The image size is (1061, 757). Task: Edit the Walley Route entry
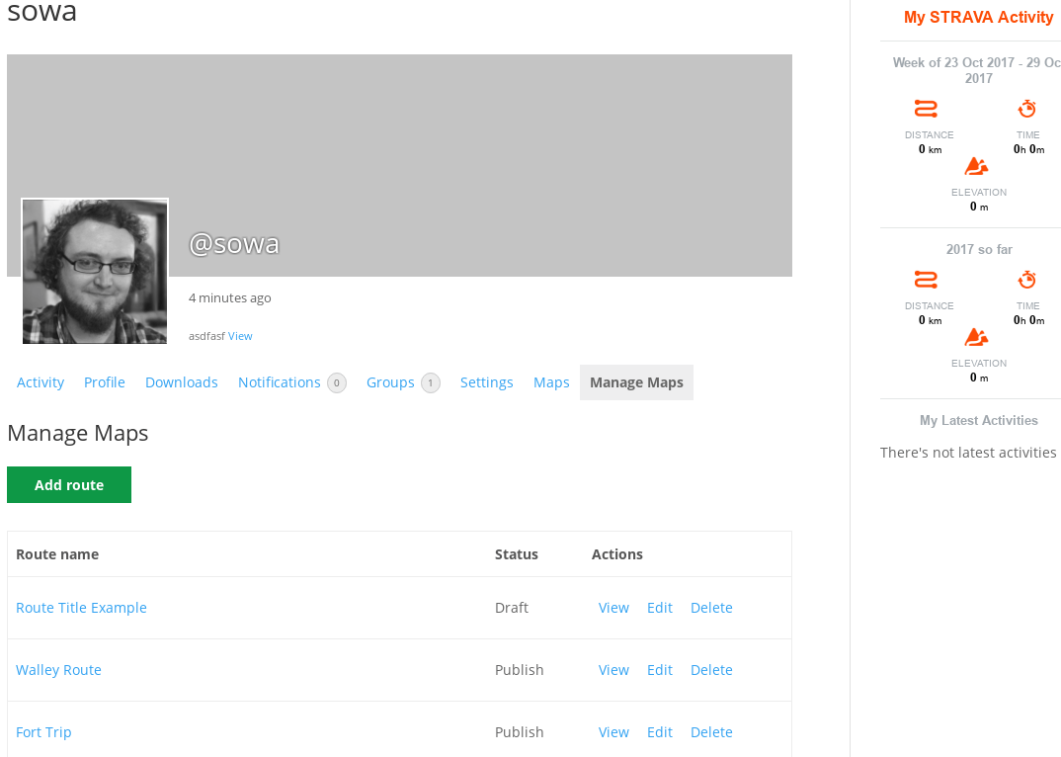[660, 670]
